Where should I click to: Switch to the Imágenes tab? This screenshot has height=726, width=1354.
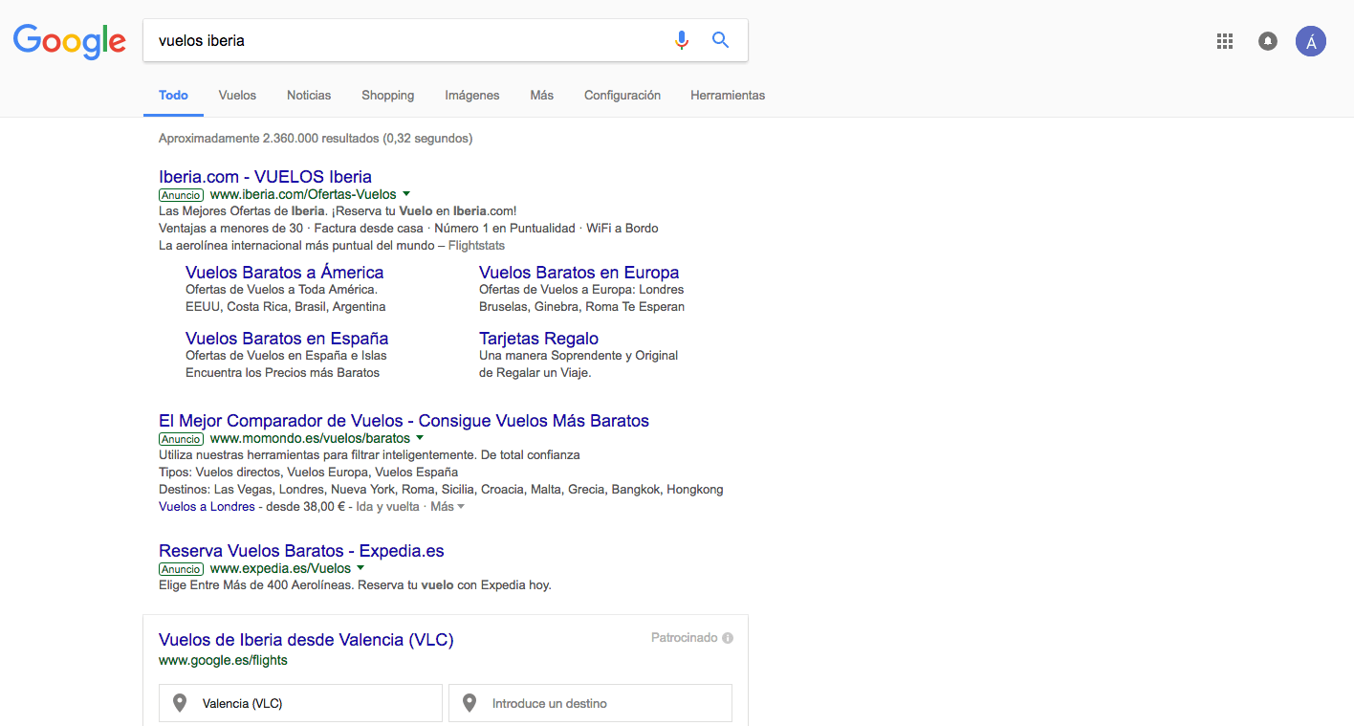click(x=471, y=96)
